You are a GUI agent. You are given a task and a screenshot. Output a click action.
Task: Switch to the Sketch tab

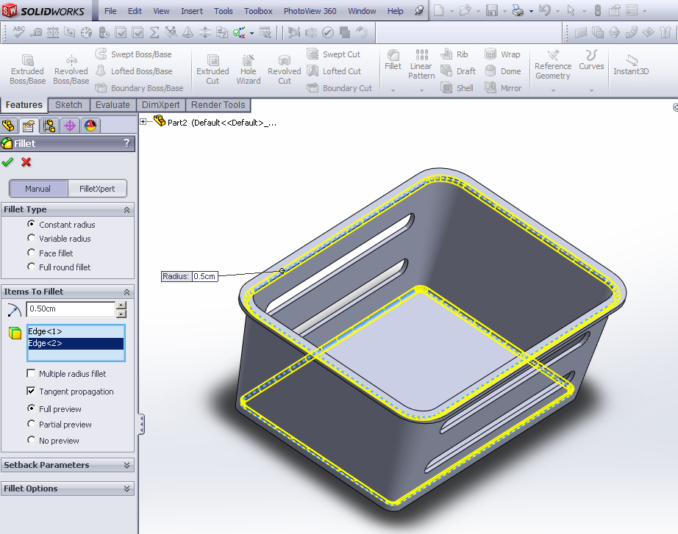pyautogui.click(x=68, y=105)
